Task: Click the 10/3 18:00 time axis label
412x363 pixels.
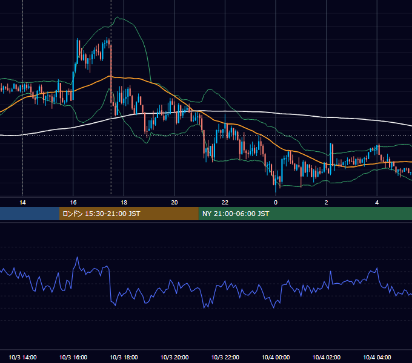Action: pos(124,357)
